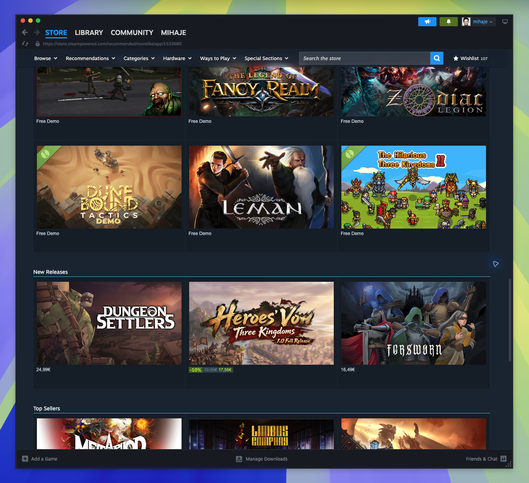
Task: Go back with the left arrow
Action: coord(25,32)
